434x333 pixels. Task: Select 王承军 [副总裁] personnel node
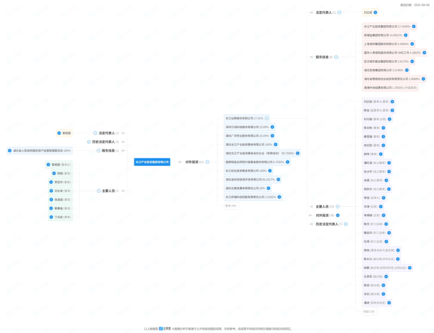(x=375, y=276)
